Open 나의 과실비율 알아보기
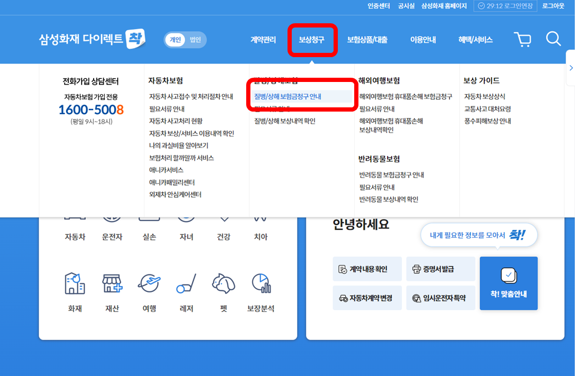Screen dimensions: 575x376 click(178, 145)
